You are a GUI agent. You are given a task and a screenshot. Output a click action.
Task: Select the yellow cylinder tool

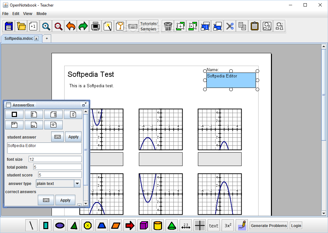(x=157, y=225)
